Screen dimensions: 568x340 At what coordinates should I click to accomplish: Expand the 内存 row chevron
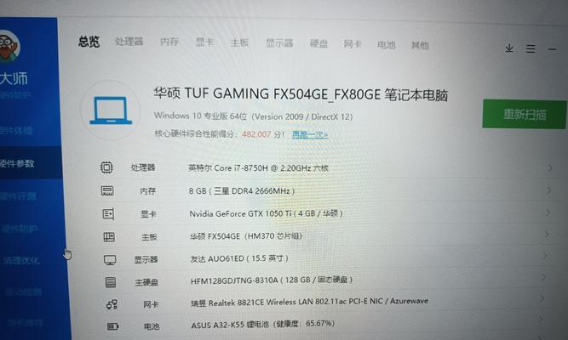tap(549, 190)
